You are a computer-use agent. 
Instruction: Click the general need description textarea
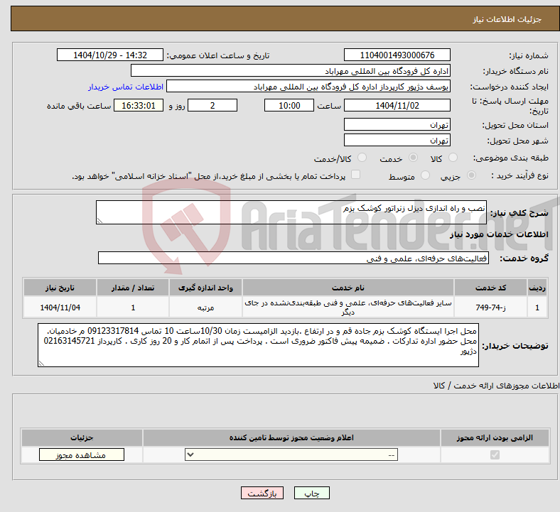pos(291,212)
